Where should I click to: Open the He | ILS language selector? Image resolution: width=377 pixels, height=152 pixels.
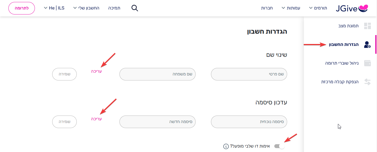point(54,8)
